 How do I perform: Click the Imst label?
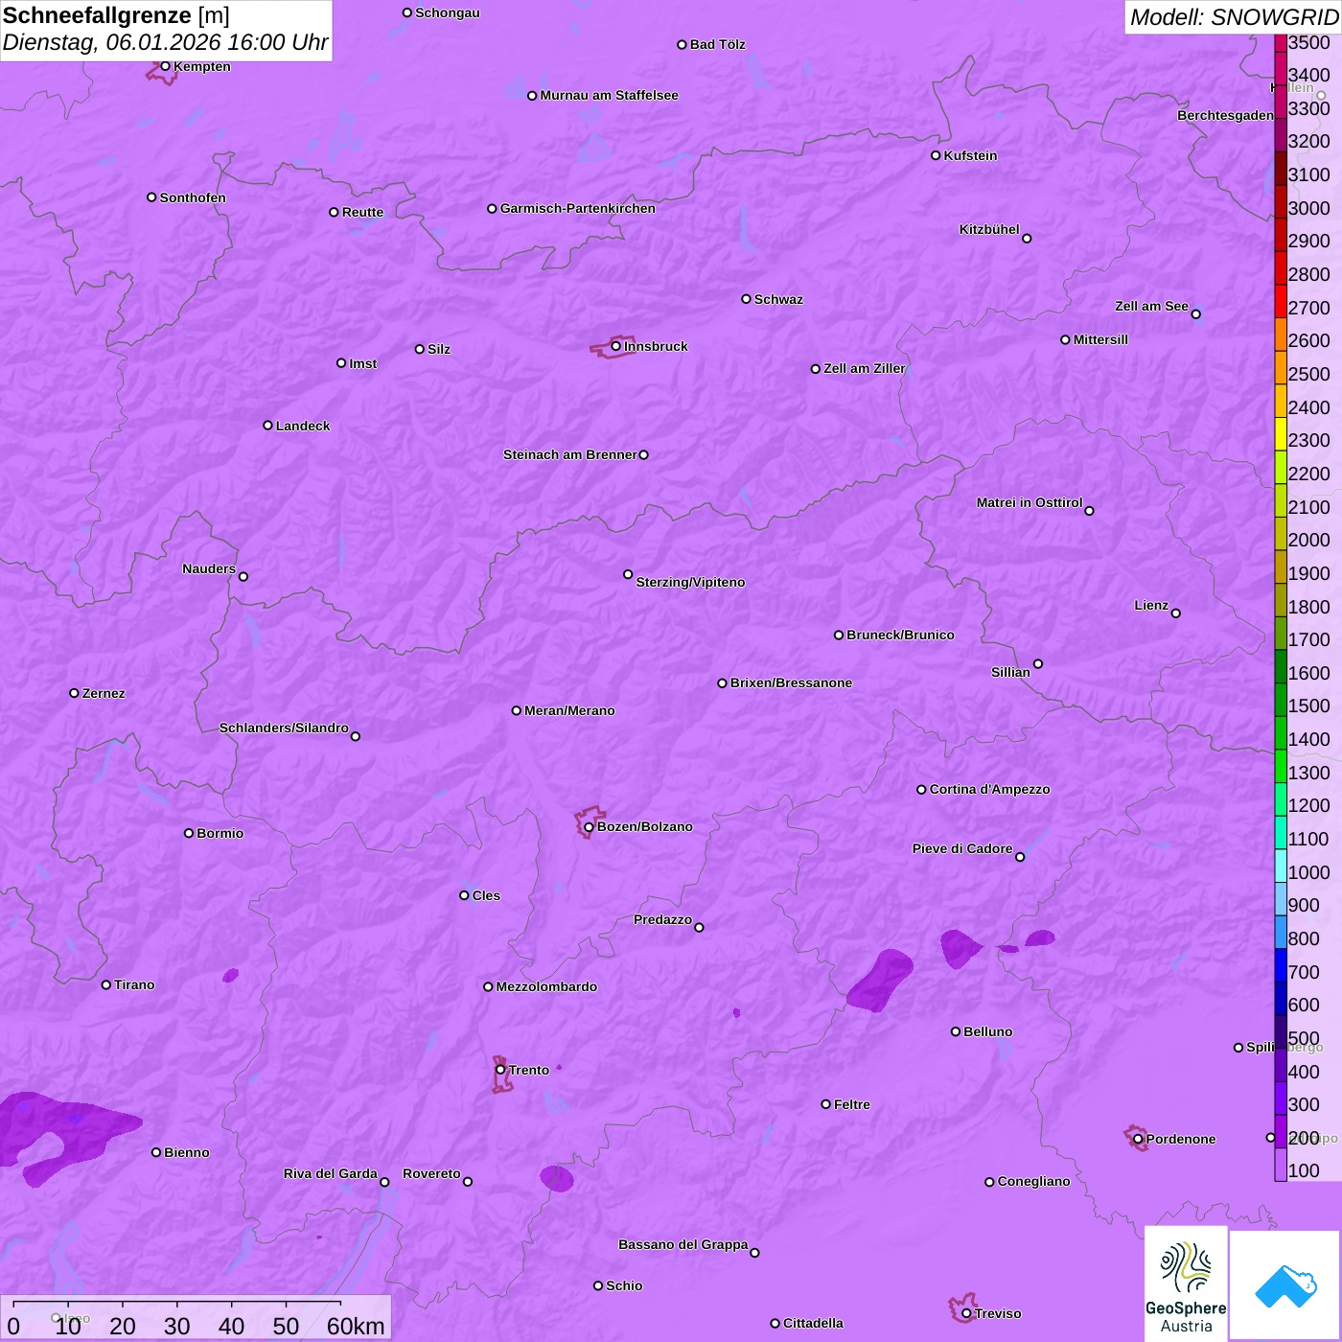pyautogui.click(x=362, y=363)
